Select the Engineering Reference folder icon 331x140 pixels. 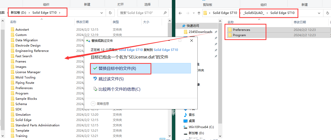[x=13, y=51]
